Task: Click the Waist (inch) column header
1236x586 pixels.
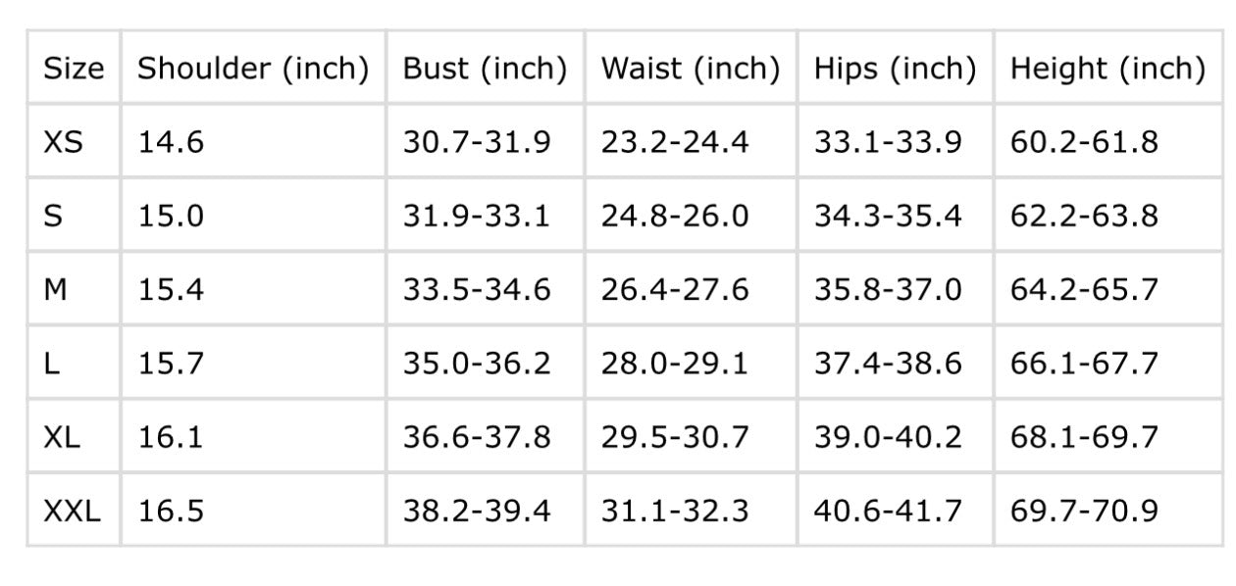Action: click(691, 69)
